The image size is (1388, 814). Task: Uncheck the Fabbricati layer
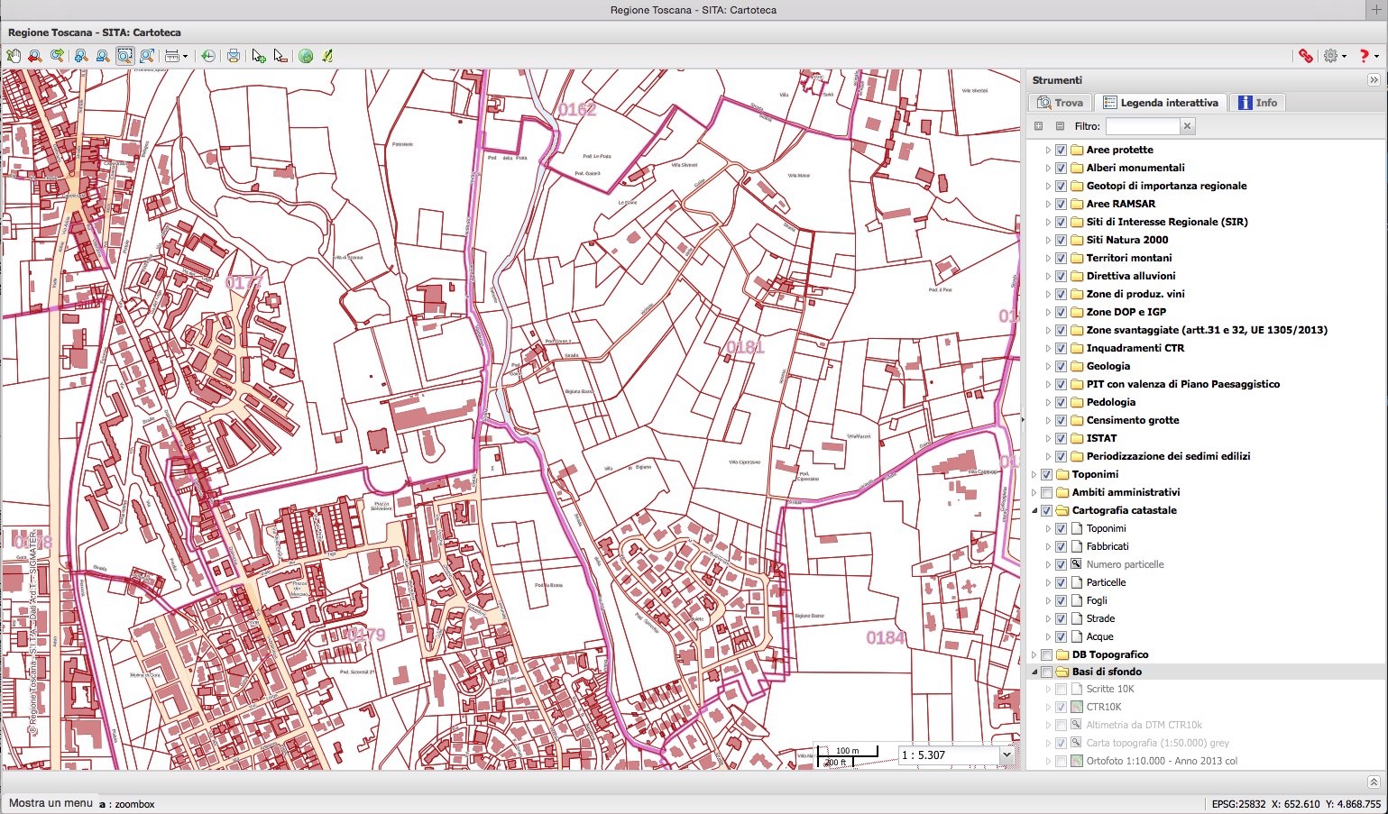click(1062, 546)
